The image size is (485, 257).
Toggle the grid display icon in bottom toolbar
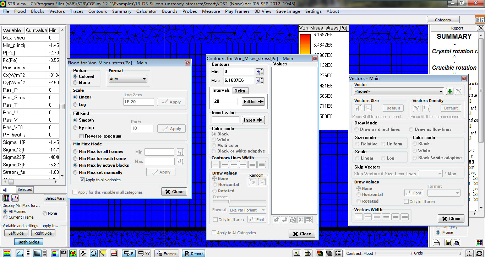coord(37,253)
